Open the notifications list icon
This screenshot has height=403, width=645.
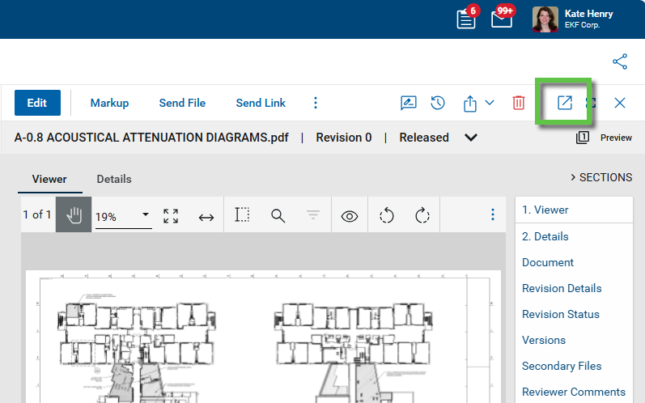466,19
